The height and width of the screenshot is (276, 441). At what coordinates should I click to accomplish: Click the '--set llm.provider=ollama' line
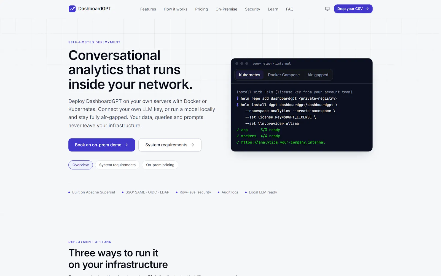tap(272, 124)
